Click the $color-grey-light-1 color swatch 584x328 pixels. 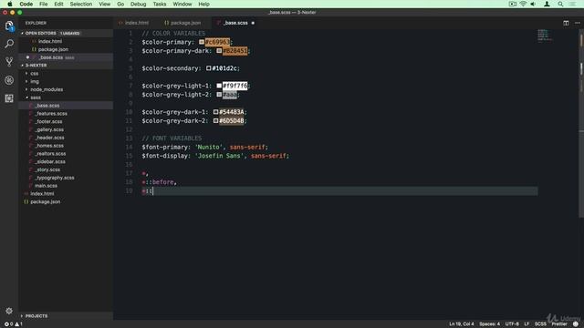[219, 86]
